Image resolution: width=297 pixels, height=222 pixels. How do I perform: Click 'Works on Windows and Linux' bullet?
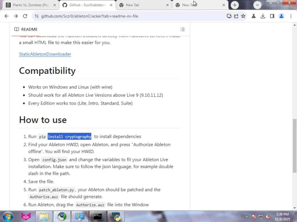pos(70,87)
